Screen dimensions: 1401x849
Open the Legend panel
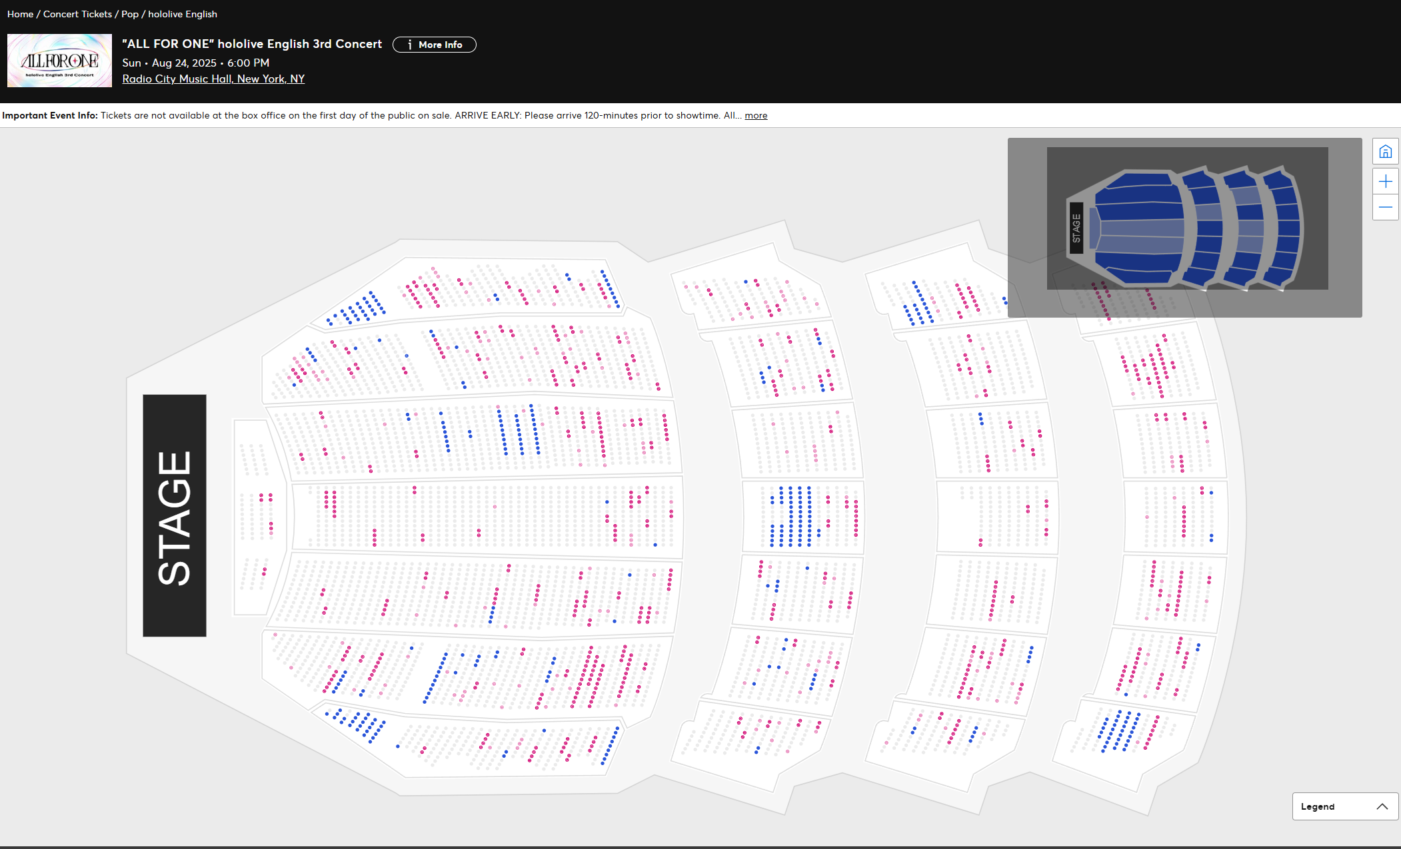(1345, 806)
